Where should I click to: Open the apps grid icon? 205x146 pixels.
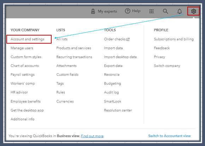click(x=151, y=11)
